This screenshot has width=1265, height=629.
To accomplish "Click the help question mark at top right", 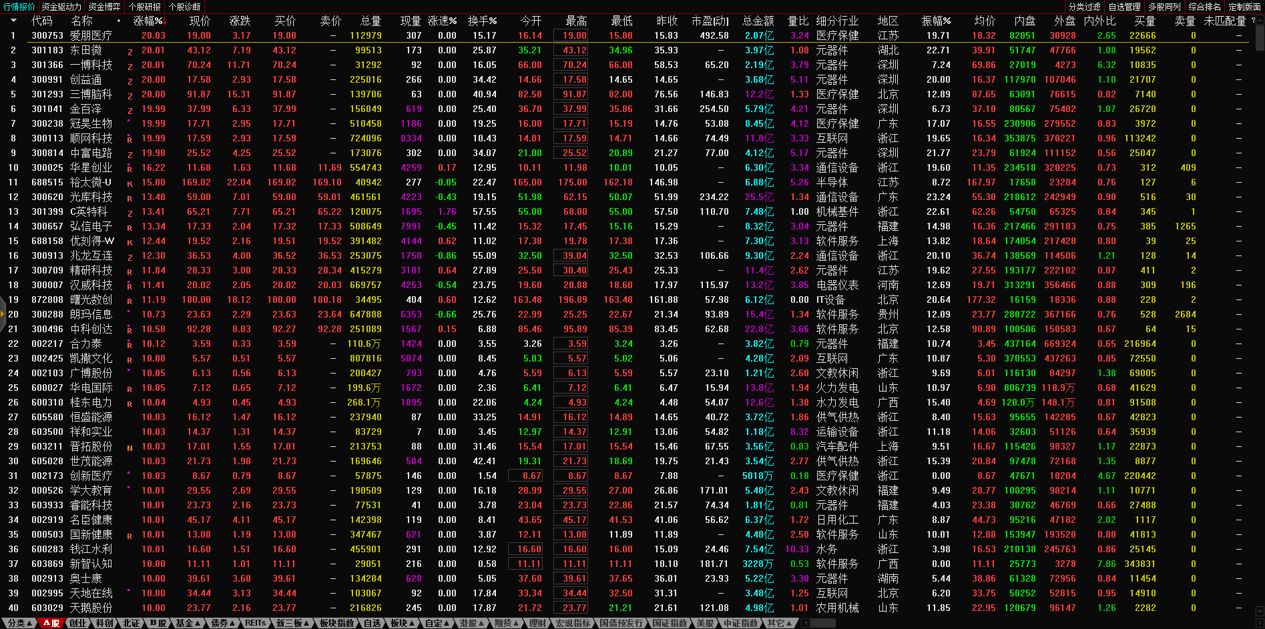I will coord(1253,21).
